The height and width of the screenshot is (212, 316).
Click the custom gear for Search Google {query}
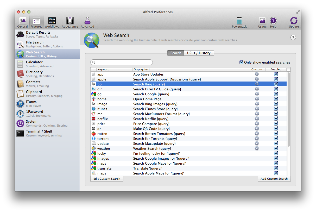point(257,94)
